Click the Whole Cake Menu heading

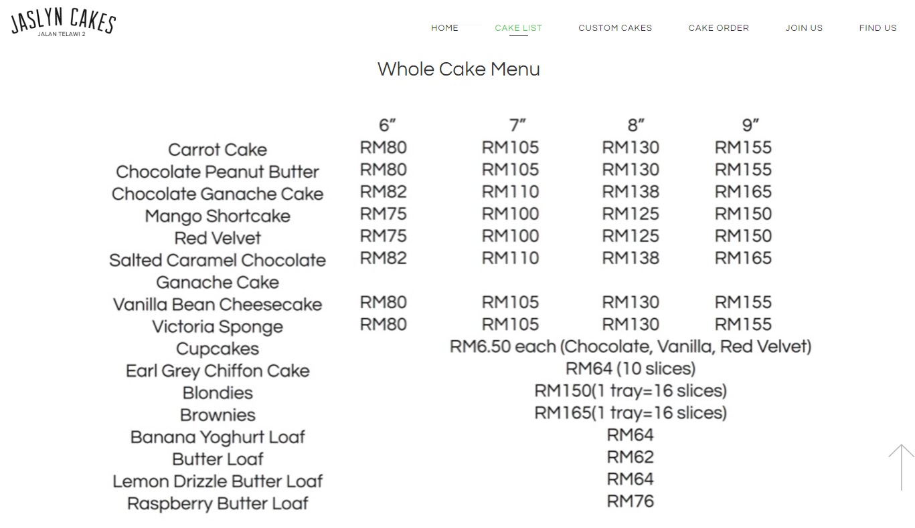pyautogui.click(x=459, y=69)
